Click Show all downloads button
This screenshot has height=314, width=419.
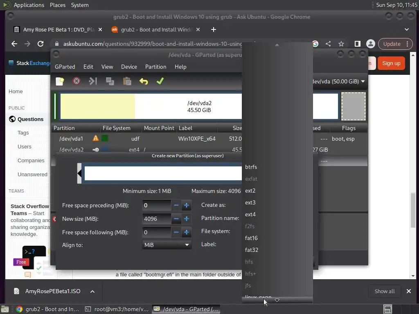(x=385, y=291)
